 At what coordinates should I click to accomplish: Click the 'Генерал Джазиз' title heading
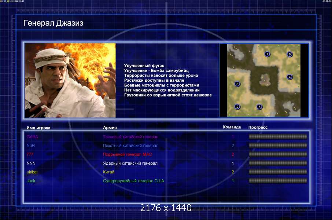click(x=53, y=23)
